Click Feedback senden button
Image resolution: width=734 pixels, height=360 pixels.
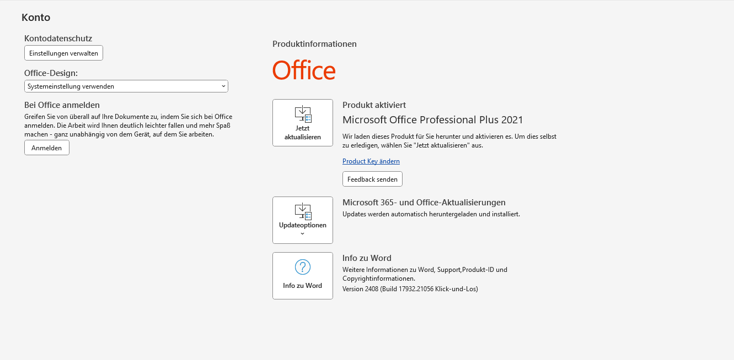click(372, 179)
